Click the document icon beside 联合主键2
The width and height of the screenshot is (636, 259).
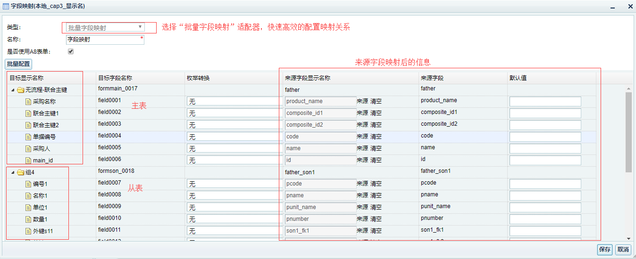(28, 125)
